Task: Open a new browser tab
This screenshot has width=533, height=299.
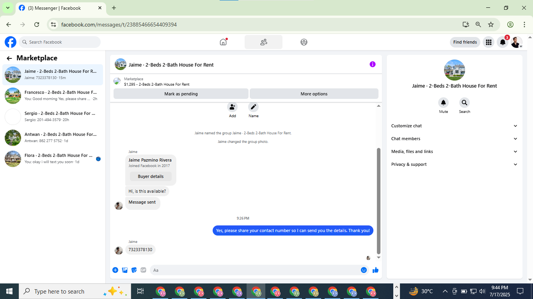Action: 114,8
